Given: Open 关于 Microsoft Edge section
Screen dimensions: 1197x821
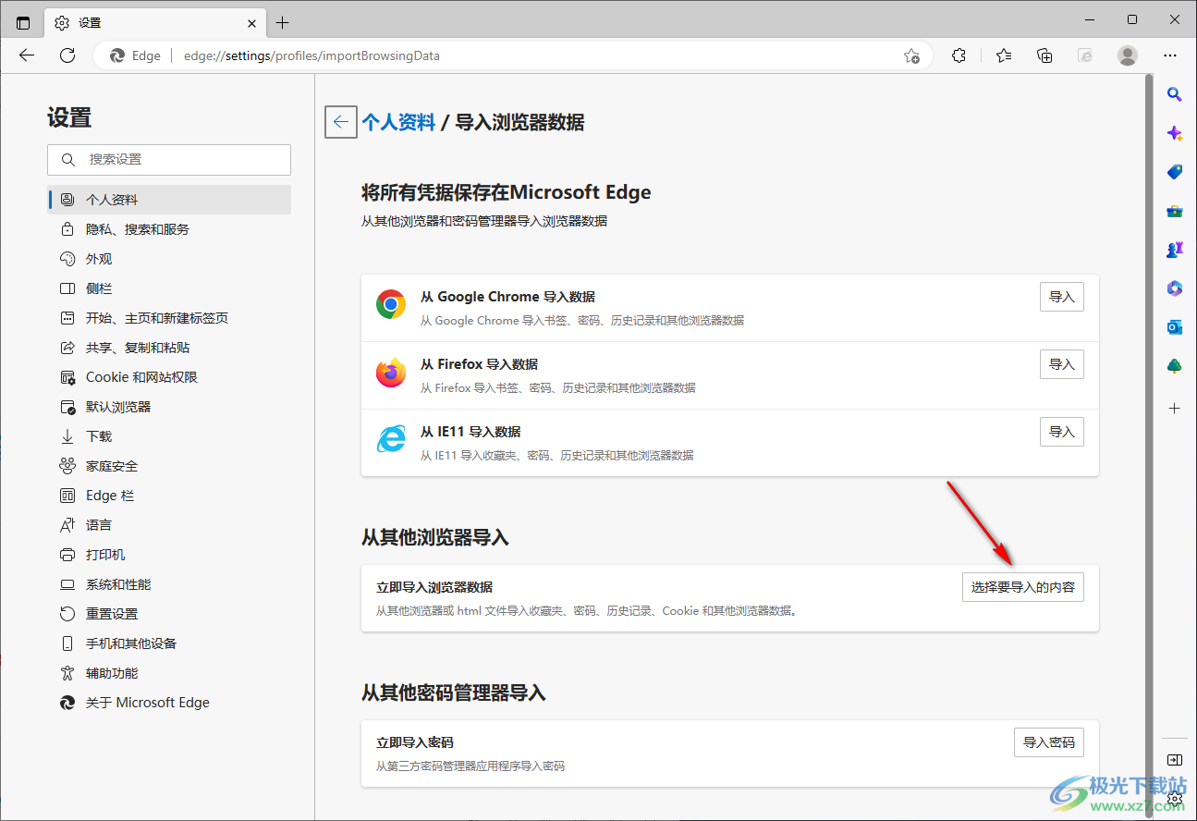Looking at the screenshot, I should click(x=170, y=703).
